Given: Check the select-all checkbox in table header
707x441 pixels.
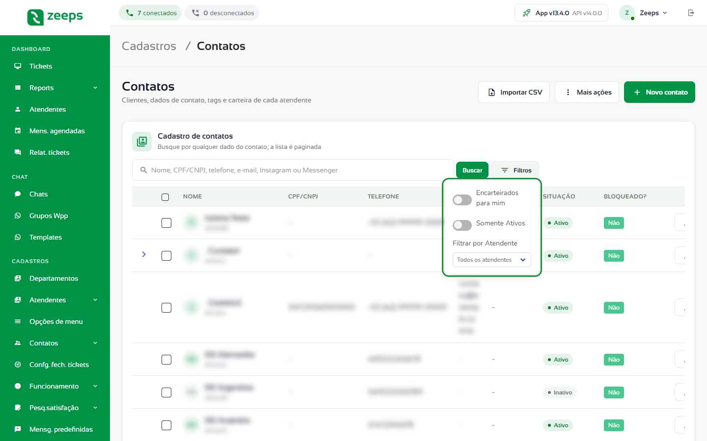Looking at the screenshot, I should 165,197.
